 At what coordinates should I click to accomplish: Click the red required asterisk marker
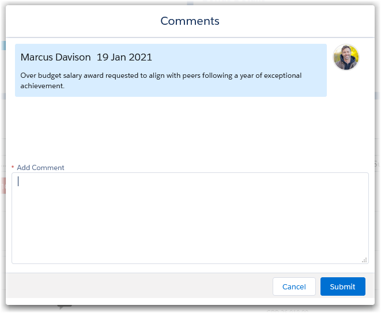pyautogui.click(x=13, y=168)
